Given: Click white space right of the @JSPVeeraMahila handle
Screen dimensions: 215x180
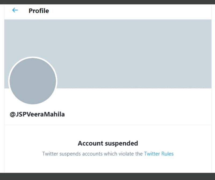Looking at the screenshot, I should click(134, 114).
